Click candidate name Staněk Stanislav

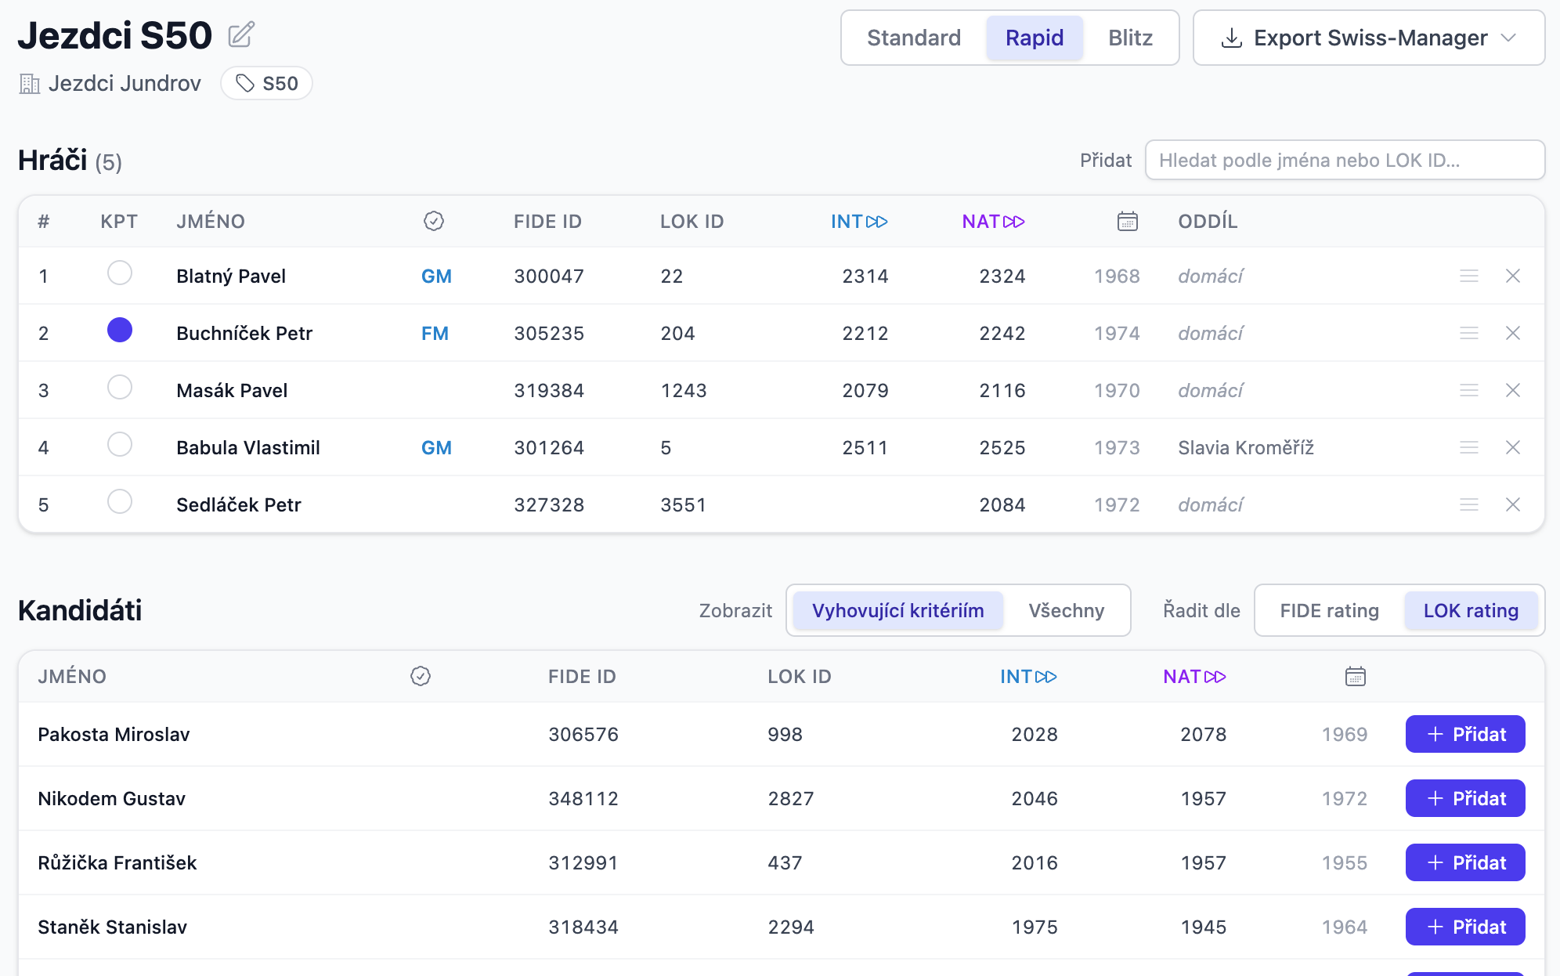pos(112,927)
